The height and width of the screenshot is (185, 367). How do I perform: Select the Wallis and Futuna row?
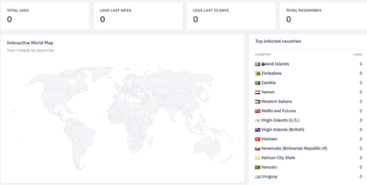tap(278, 111)
